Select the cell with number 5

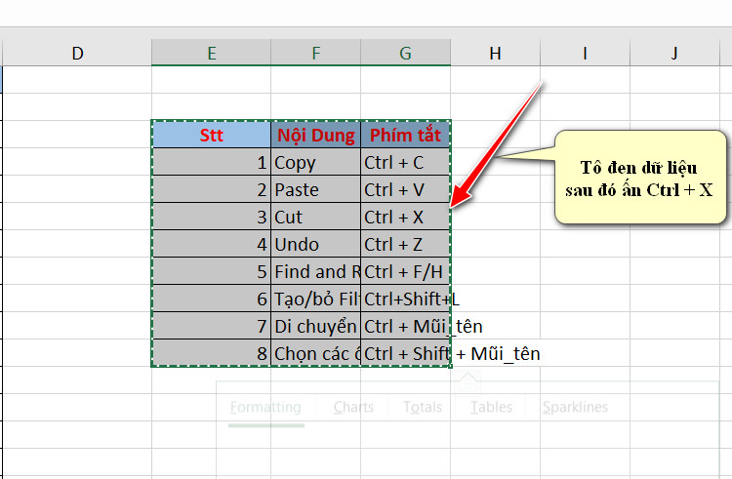[212, 271]
